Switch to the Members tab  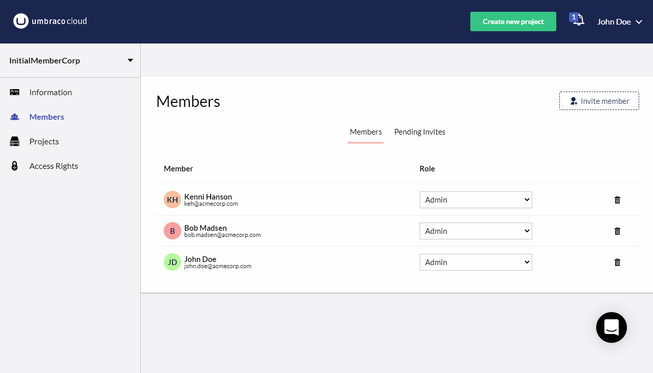(365, 132)
